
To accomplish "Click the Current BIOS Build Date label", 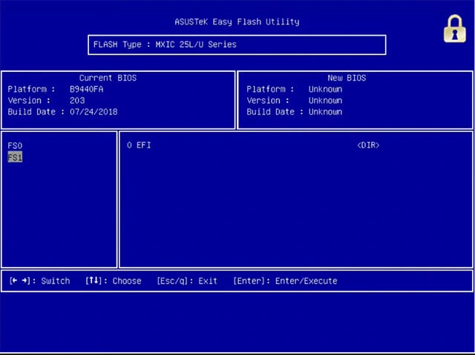I will tap(36, 112).
